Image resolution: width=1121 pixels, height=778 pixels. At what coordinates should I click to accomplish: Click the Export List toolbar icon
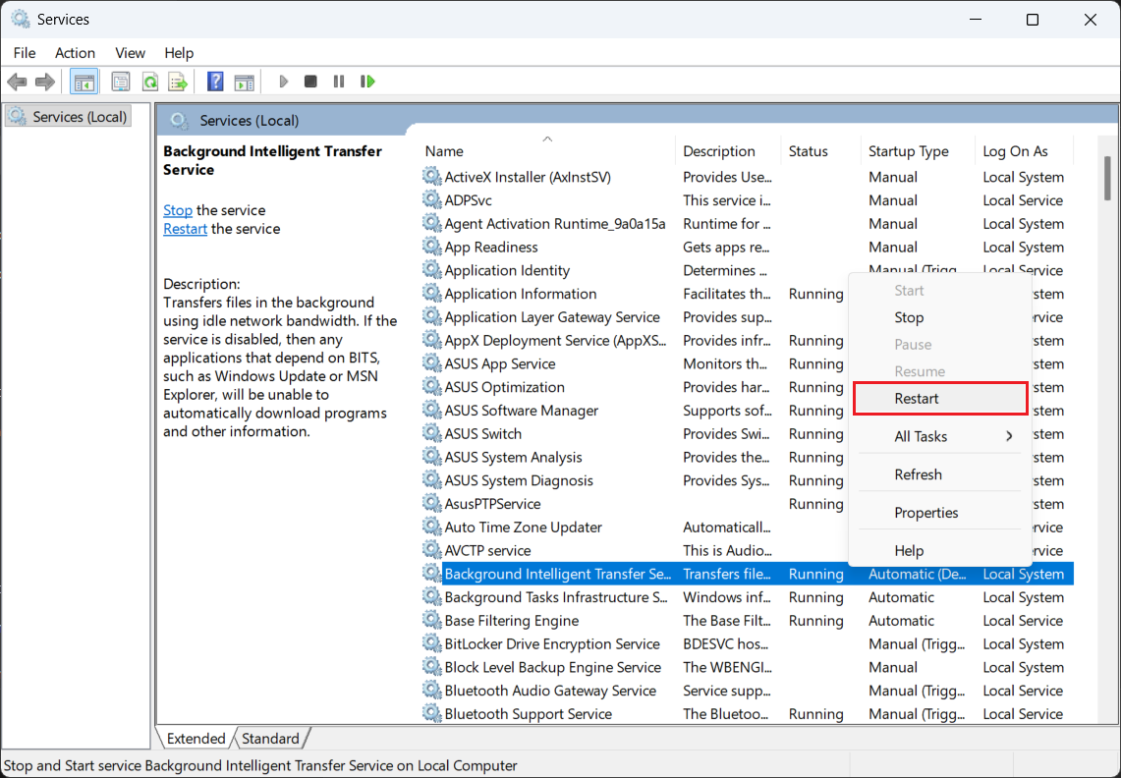178,82
